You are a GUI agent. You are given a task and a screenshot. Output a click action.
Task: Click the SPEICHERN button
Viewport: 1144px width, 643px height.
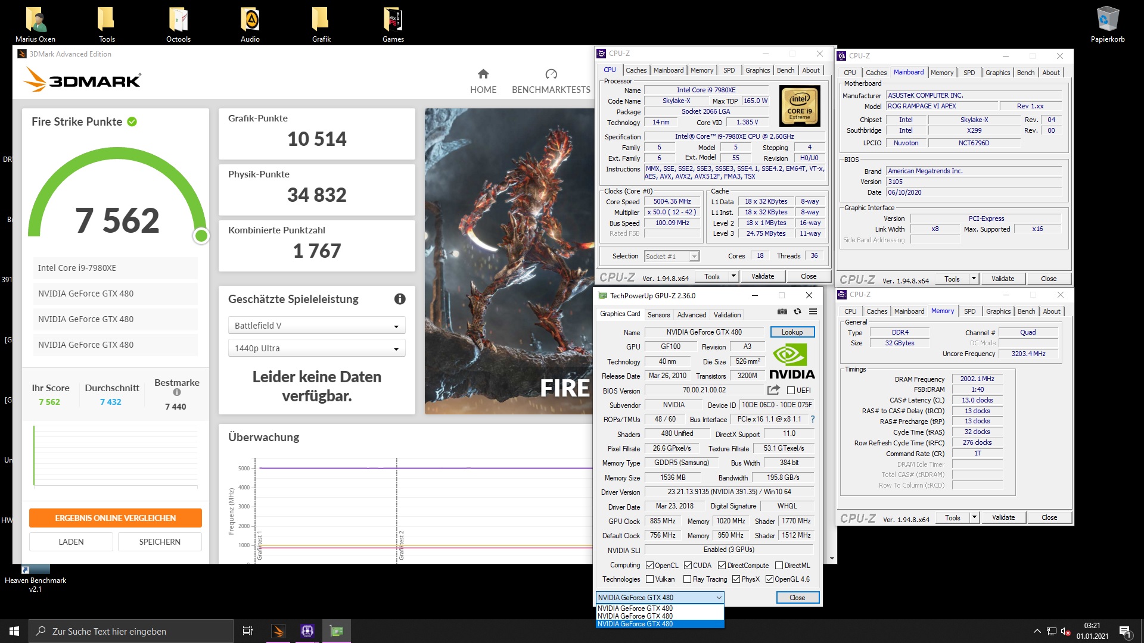[x=160, y=542]
